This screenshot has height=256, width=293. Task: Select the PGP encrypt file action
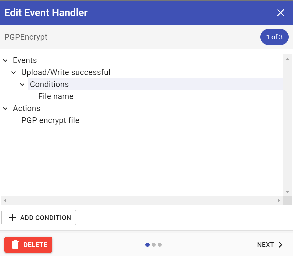[50, 120]
